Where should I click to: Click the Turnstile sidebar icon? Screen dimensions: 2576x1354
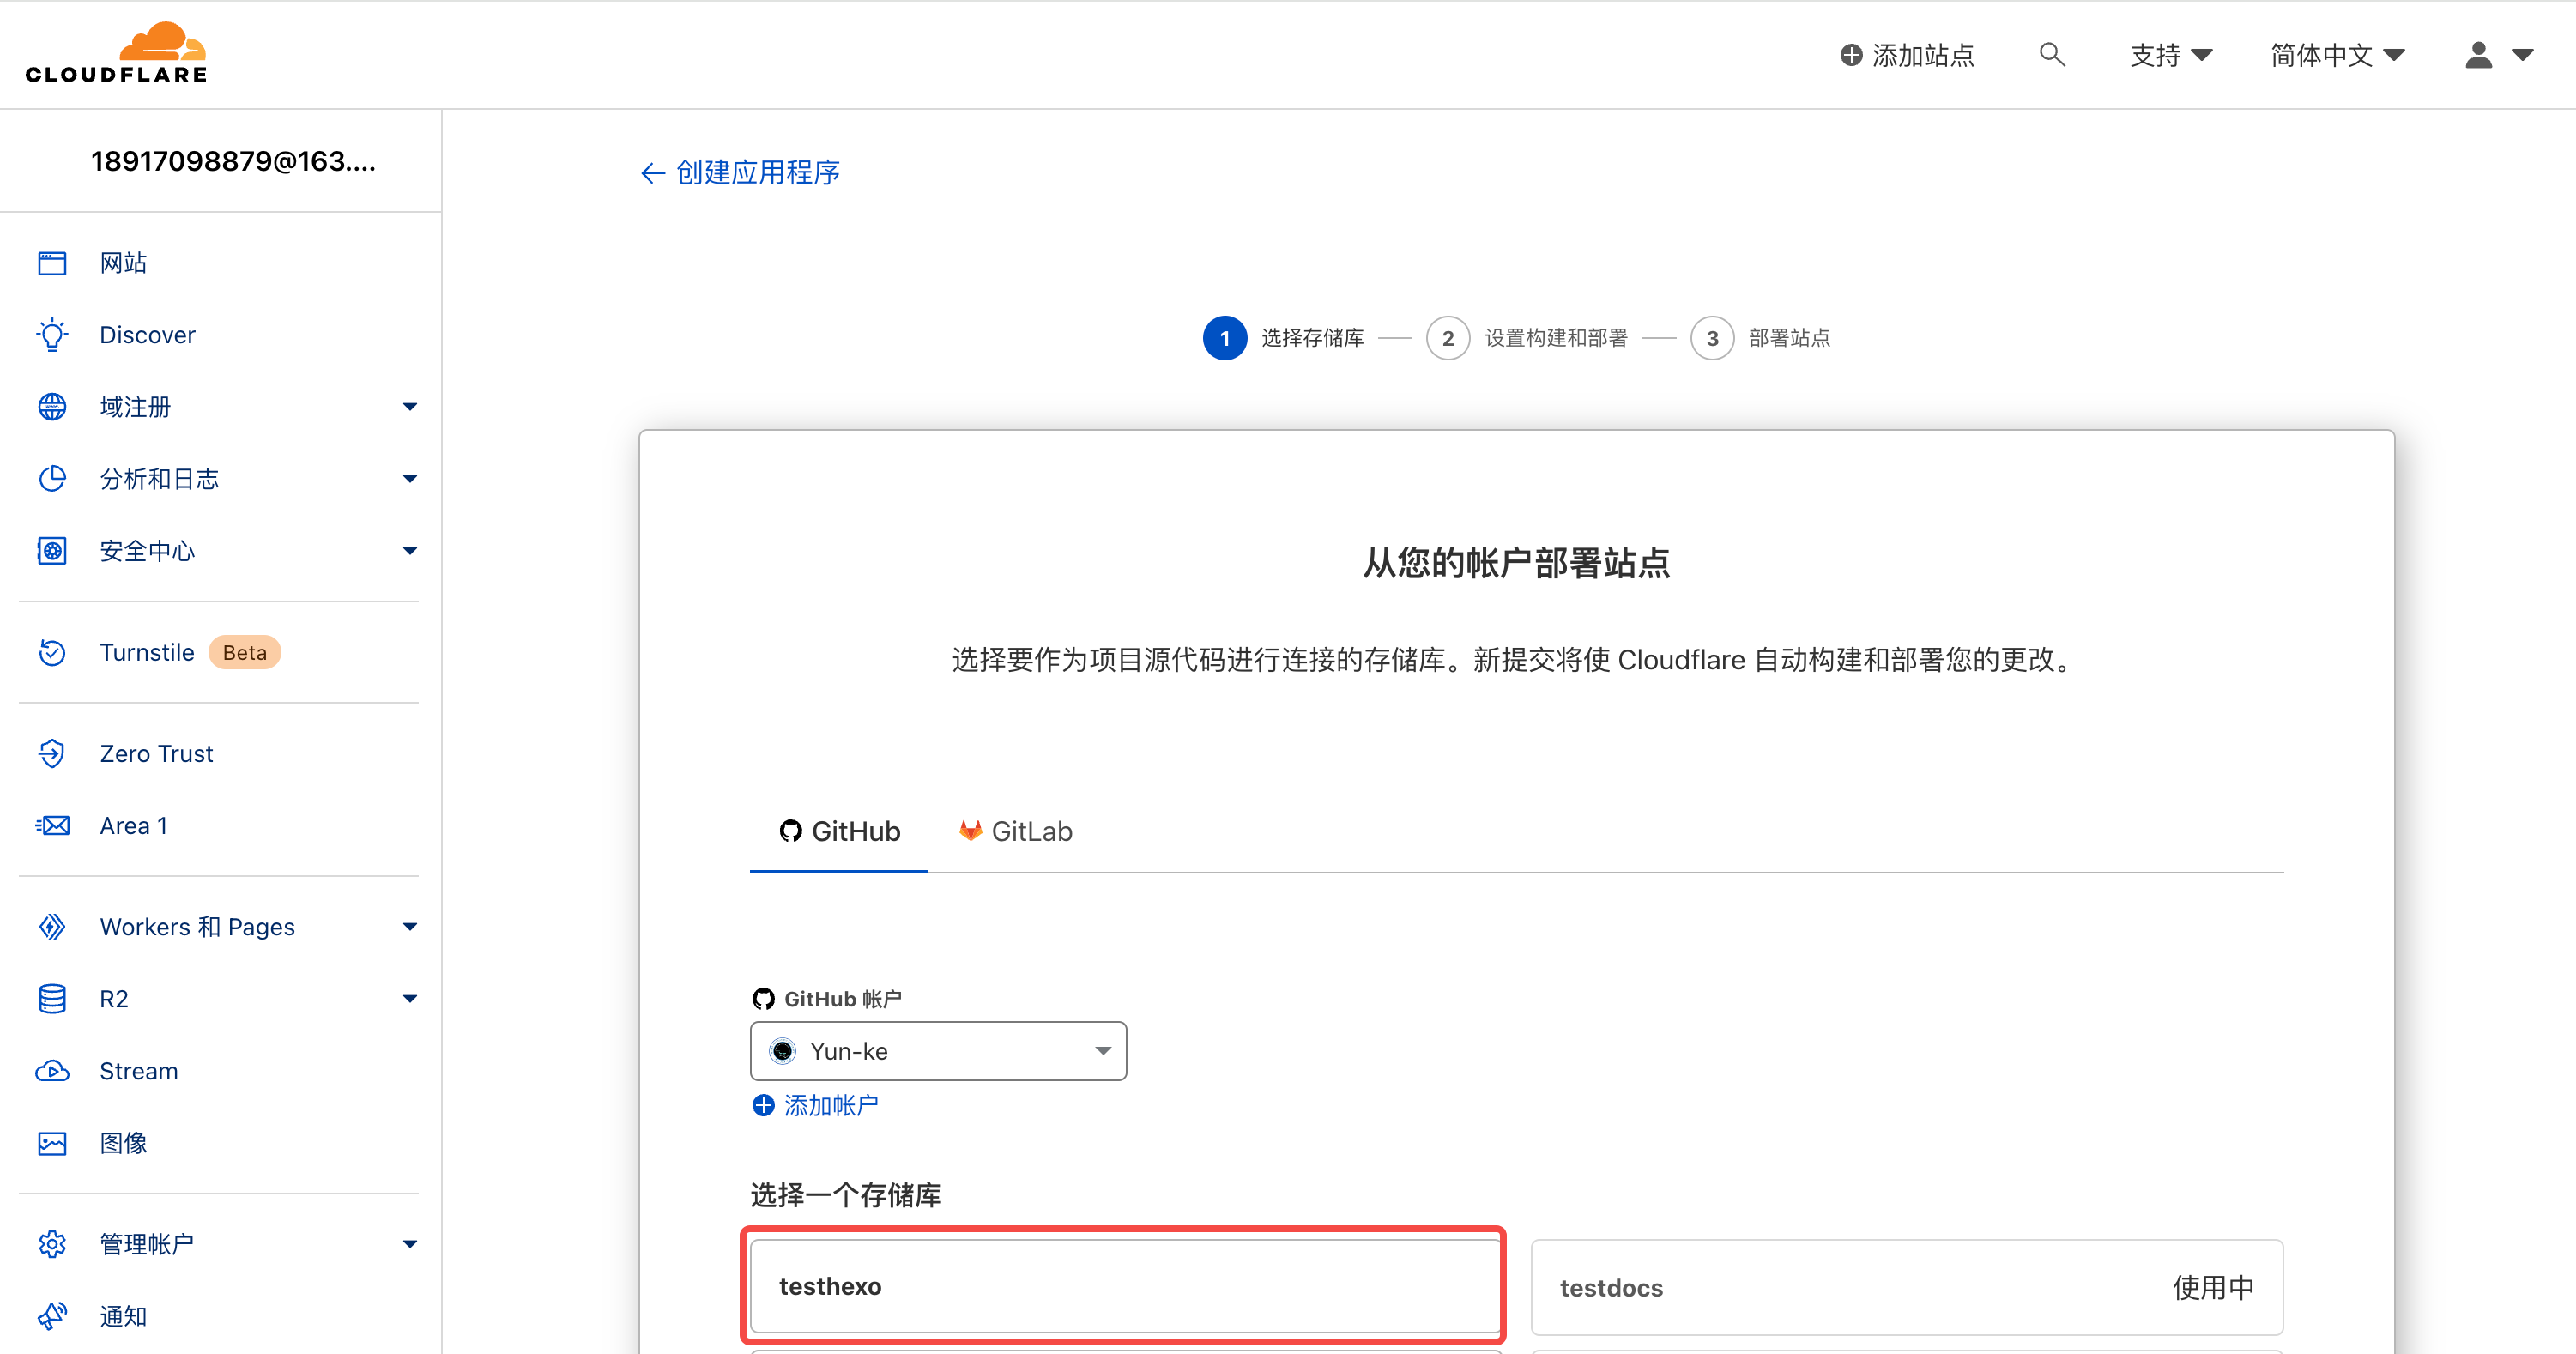point(52,653)
